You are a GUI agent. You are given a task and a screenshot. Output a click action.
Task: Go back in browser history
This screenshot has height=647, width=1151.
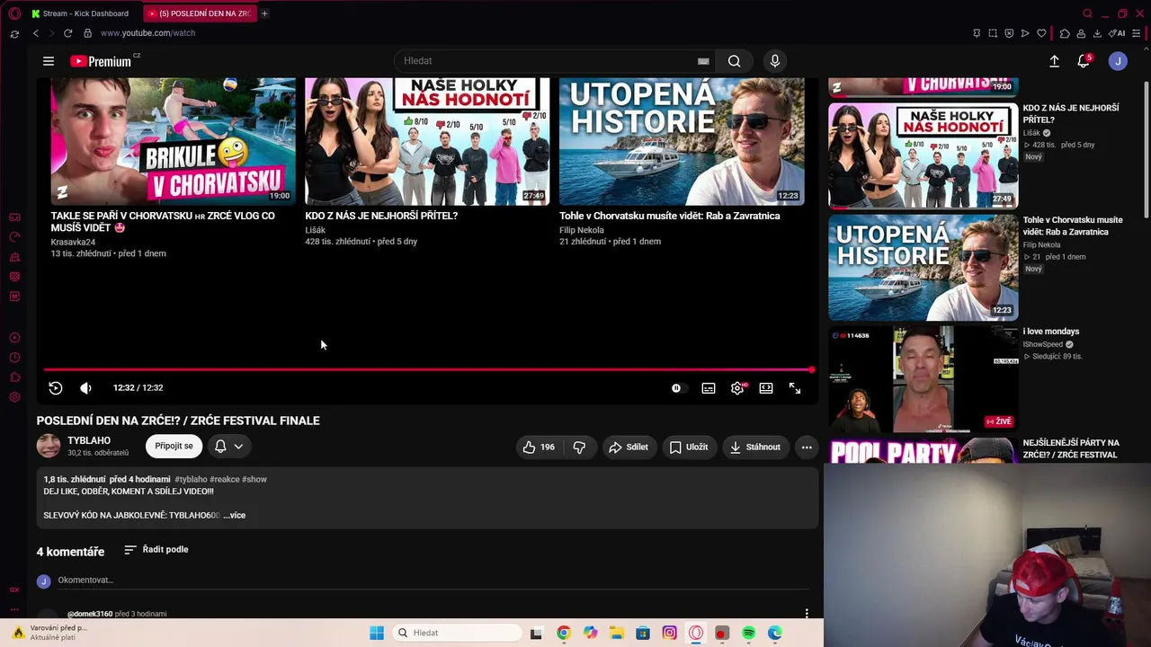tap(36, 33)
